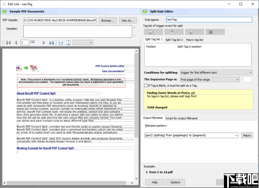This screenshot has height=188, width=259.
Task: Go to next page arrow
Action: point(44,43)
